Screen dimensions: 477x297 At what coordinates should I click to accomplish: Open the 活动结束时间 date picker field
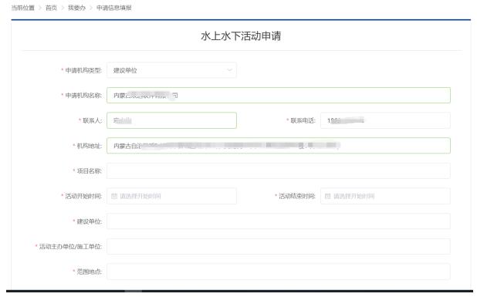(x=385, y=196)
